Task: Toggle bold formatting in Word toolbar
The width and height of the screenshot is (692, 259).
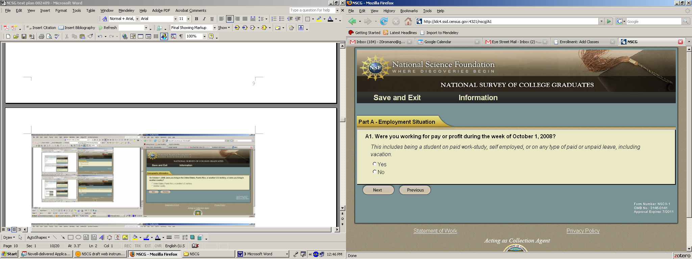Action: click(196, 19)
